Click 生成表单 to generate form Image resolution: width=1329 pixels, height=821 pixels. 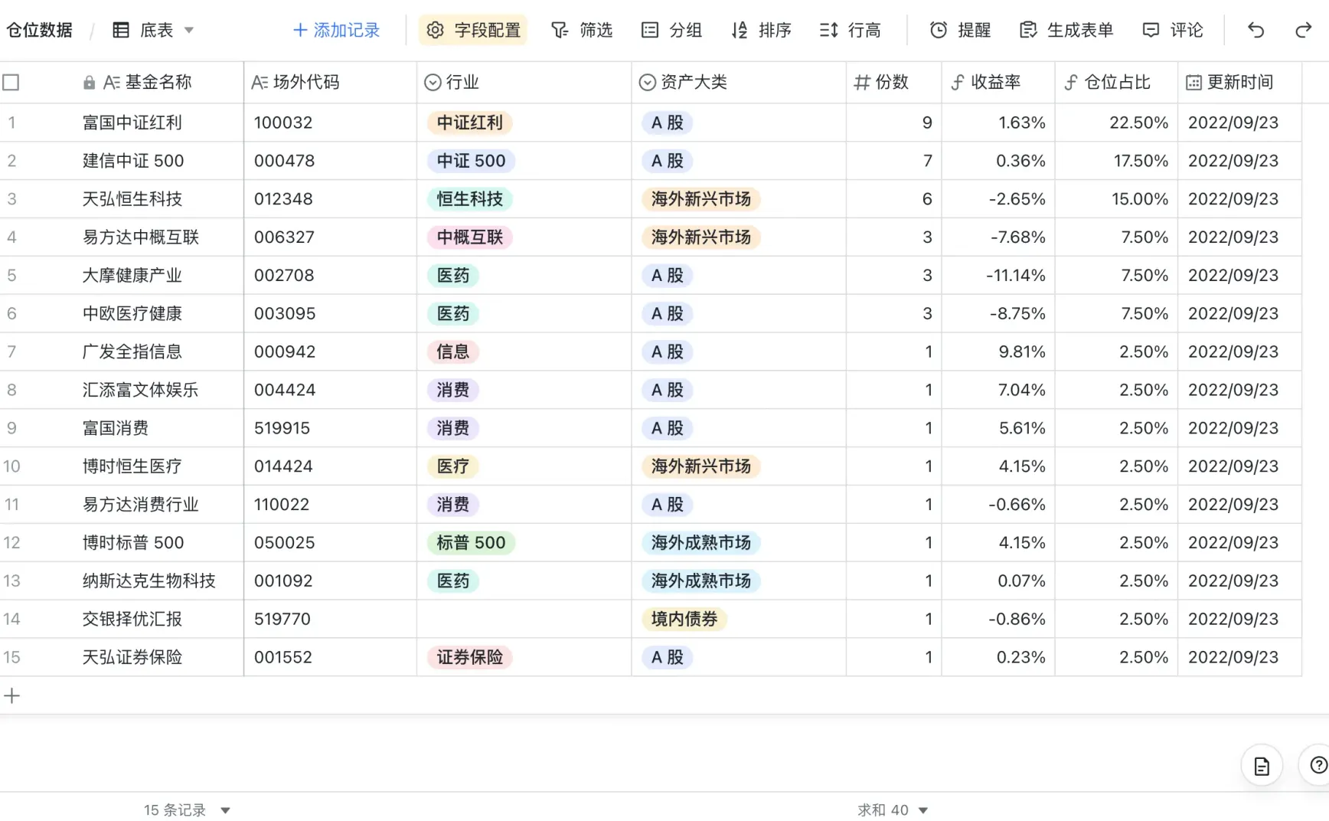coord(1066,30)
